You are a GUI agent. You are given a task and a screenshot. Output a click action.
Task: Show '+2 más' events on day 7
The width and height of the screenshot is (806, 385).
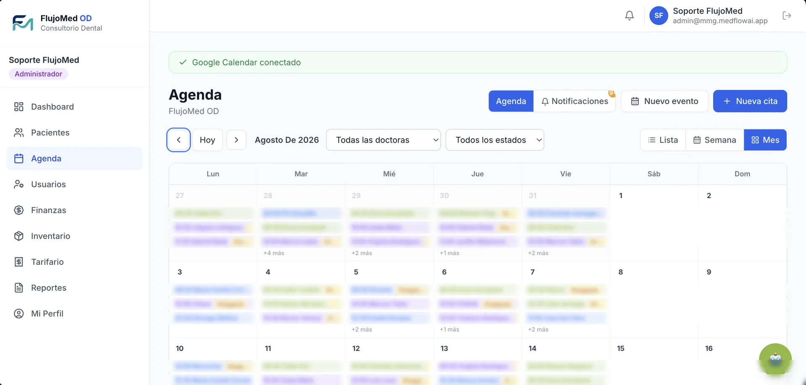pyautogui.click(x=538, y=330)
